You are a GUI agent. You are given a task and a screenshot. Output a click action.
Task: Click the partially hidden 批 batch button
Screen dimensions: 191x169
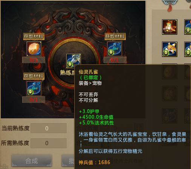pos(68,161)
